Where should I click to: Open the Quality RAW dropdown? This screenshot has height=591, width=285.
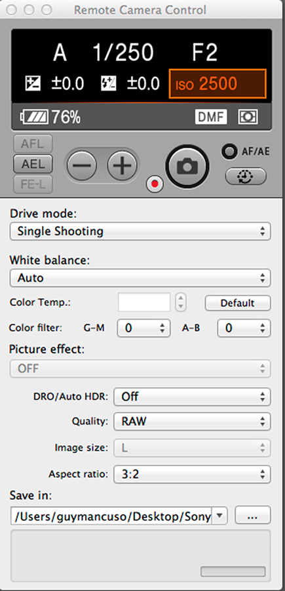tap(192, 422)
